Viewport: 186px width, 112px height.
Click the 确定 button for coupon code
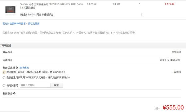pos(56,85)
